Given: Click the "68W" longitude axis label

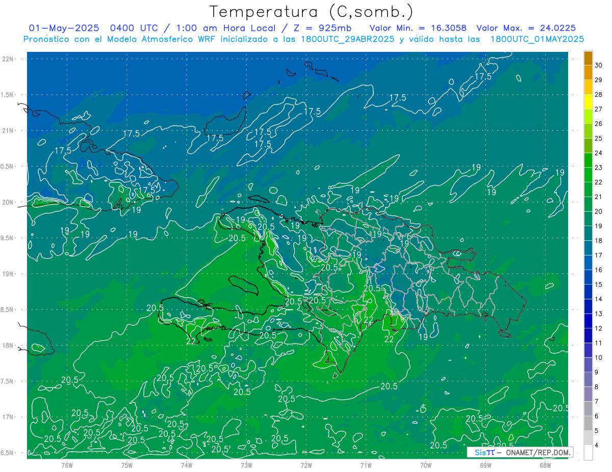Looking at the screenshot, I should click(545, 465).
